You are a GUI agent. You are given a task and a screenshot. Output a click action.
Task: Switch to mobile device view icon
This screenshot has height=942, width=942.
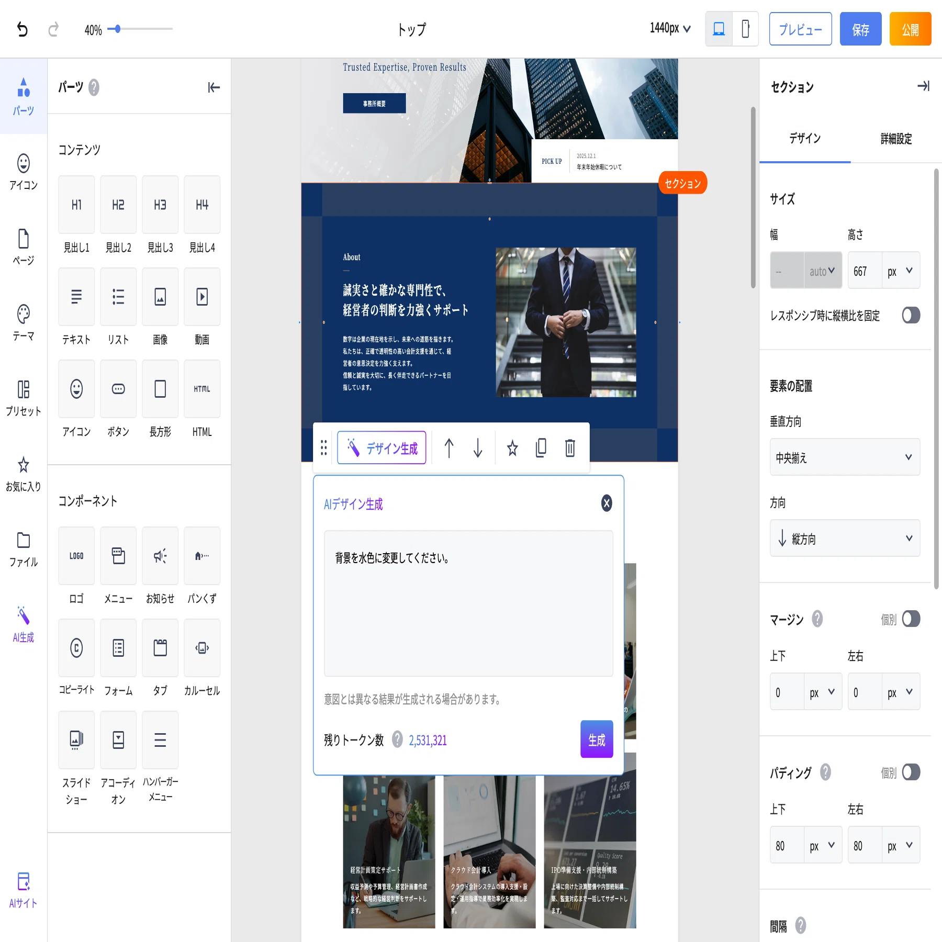(x=745, y=29)
